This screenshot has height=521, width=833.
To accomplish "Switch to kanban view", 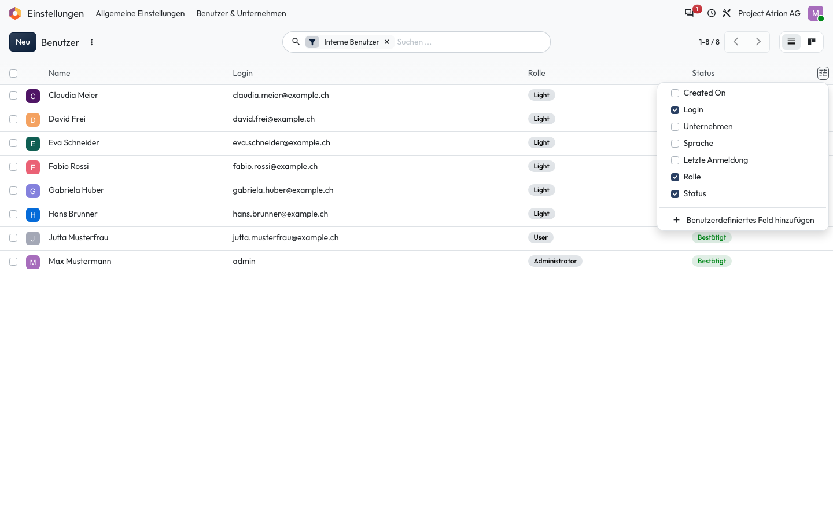I will [812, 42].
